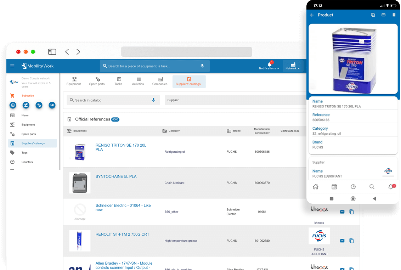Tap the mail icon in phone Product header
Screen dimensions: 401x270
383,15
